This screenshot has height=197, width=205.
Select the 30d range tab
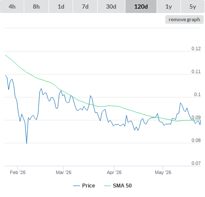pos(111,6)
